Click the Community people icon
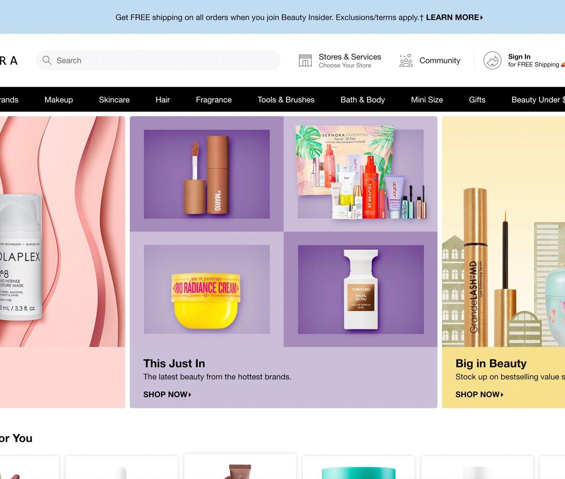The width and height of the screenshot is (565, 479). point(406,60)
